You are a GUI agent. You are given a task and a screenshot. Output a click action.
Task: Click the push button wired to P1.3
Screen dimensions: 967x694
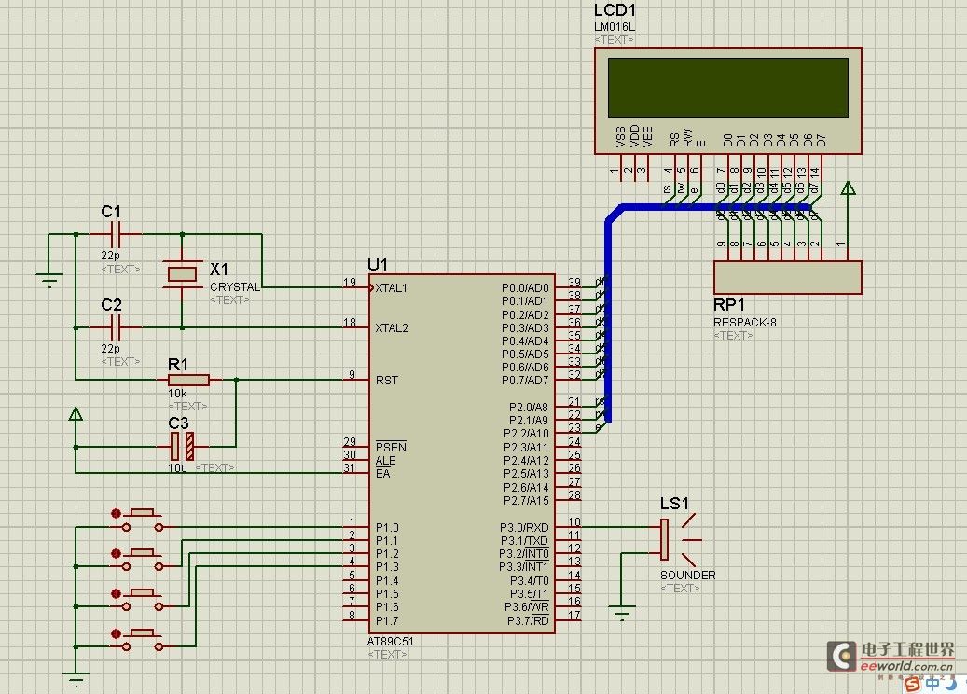point(142,639)
